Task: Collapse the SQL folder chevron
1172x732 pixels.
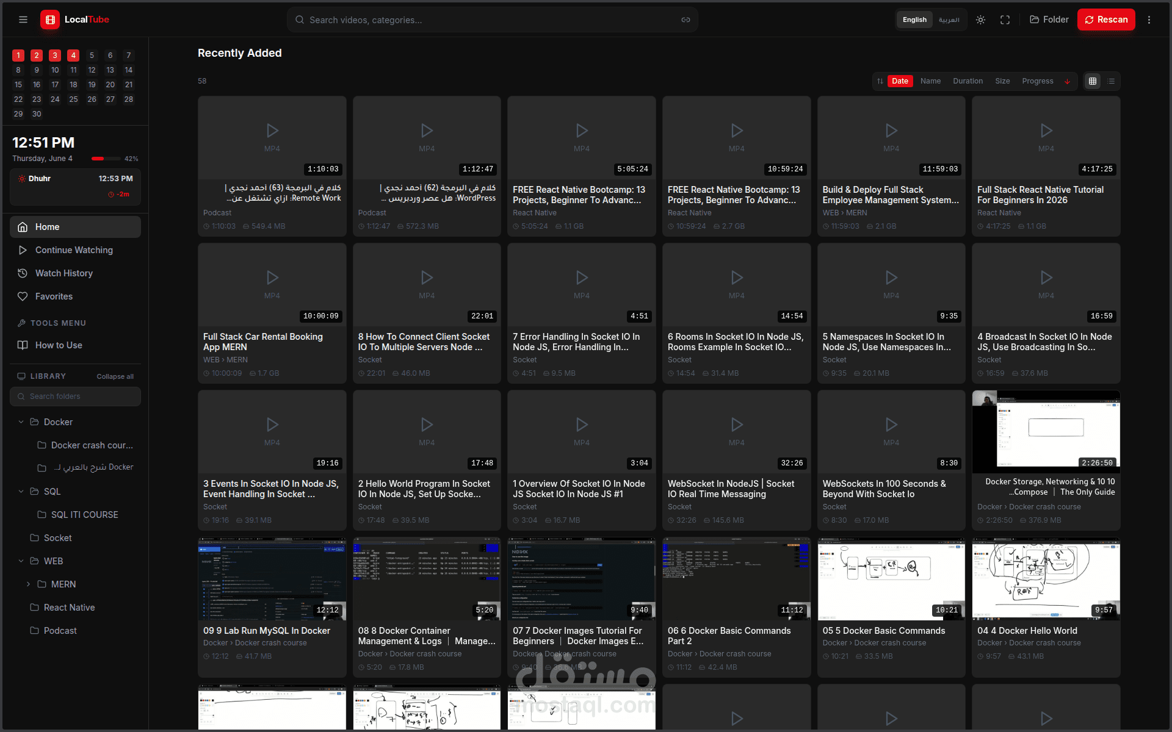Action: pos(21,492)
